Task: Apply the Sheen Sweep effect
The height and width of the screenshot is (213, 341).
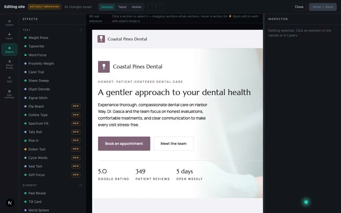Action: click(52, 80)
